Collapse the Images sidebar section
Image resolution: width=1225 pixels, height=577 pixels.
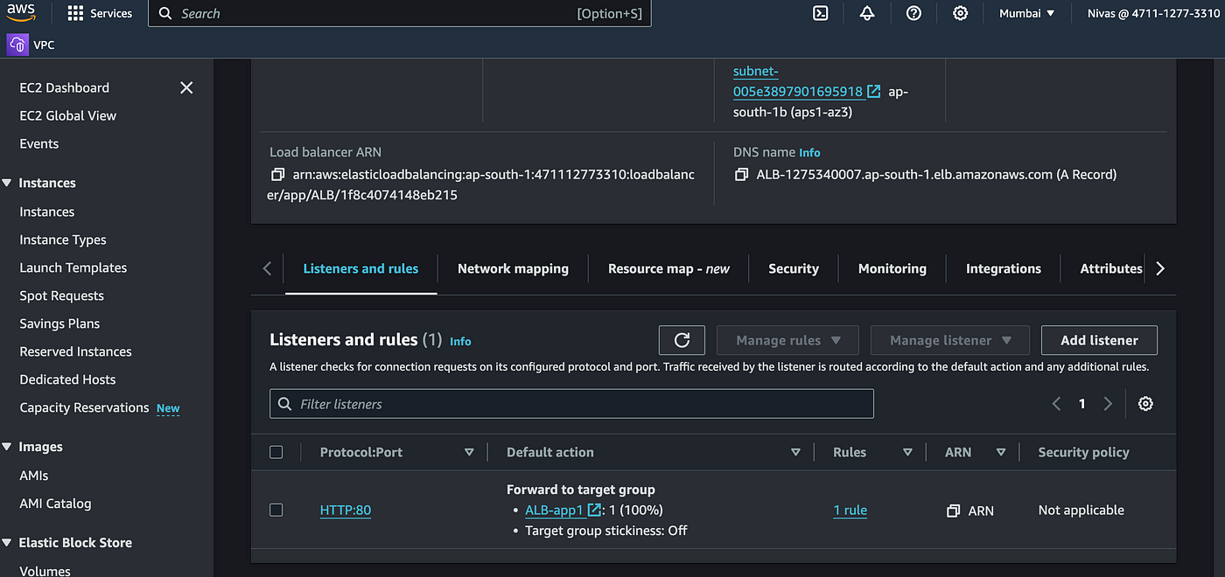7,447
